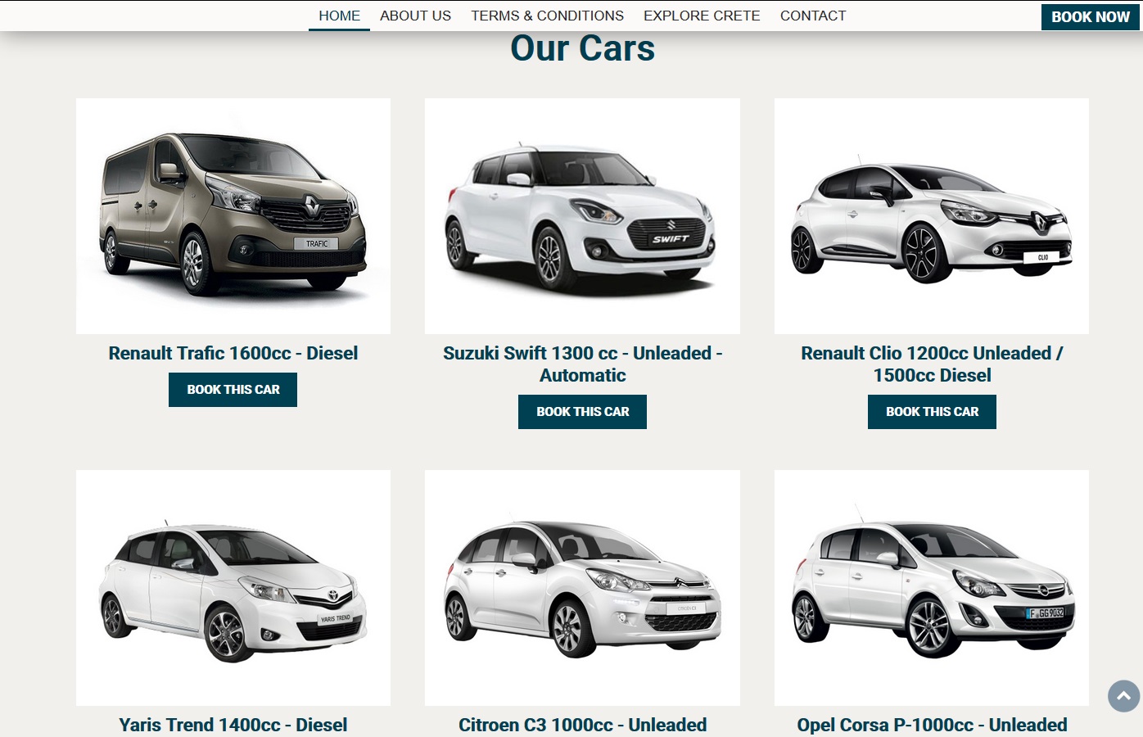Image resolution: width=1143 pixels, height=737 pixels.
Task: Open TERMS & CONDITIONS in navigation
Action: [x=547, y=16]
